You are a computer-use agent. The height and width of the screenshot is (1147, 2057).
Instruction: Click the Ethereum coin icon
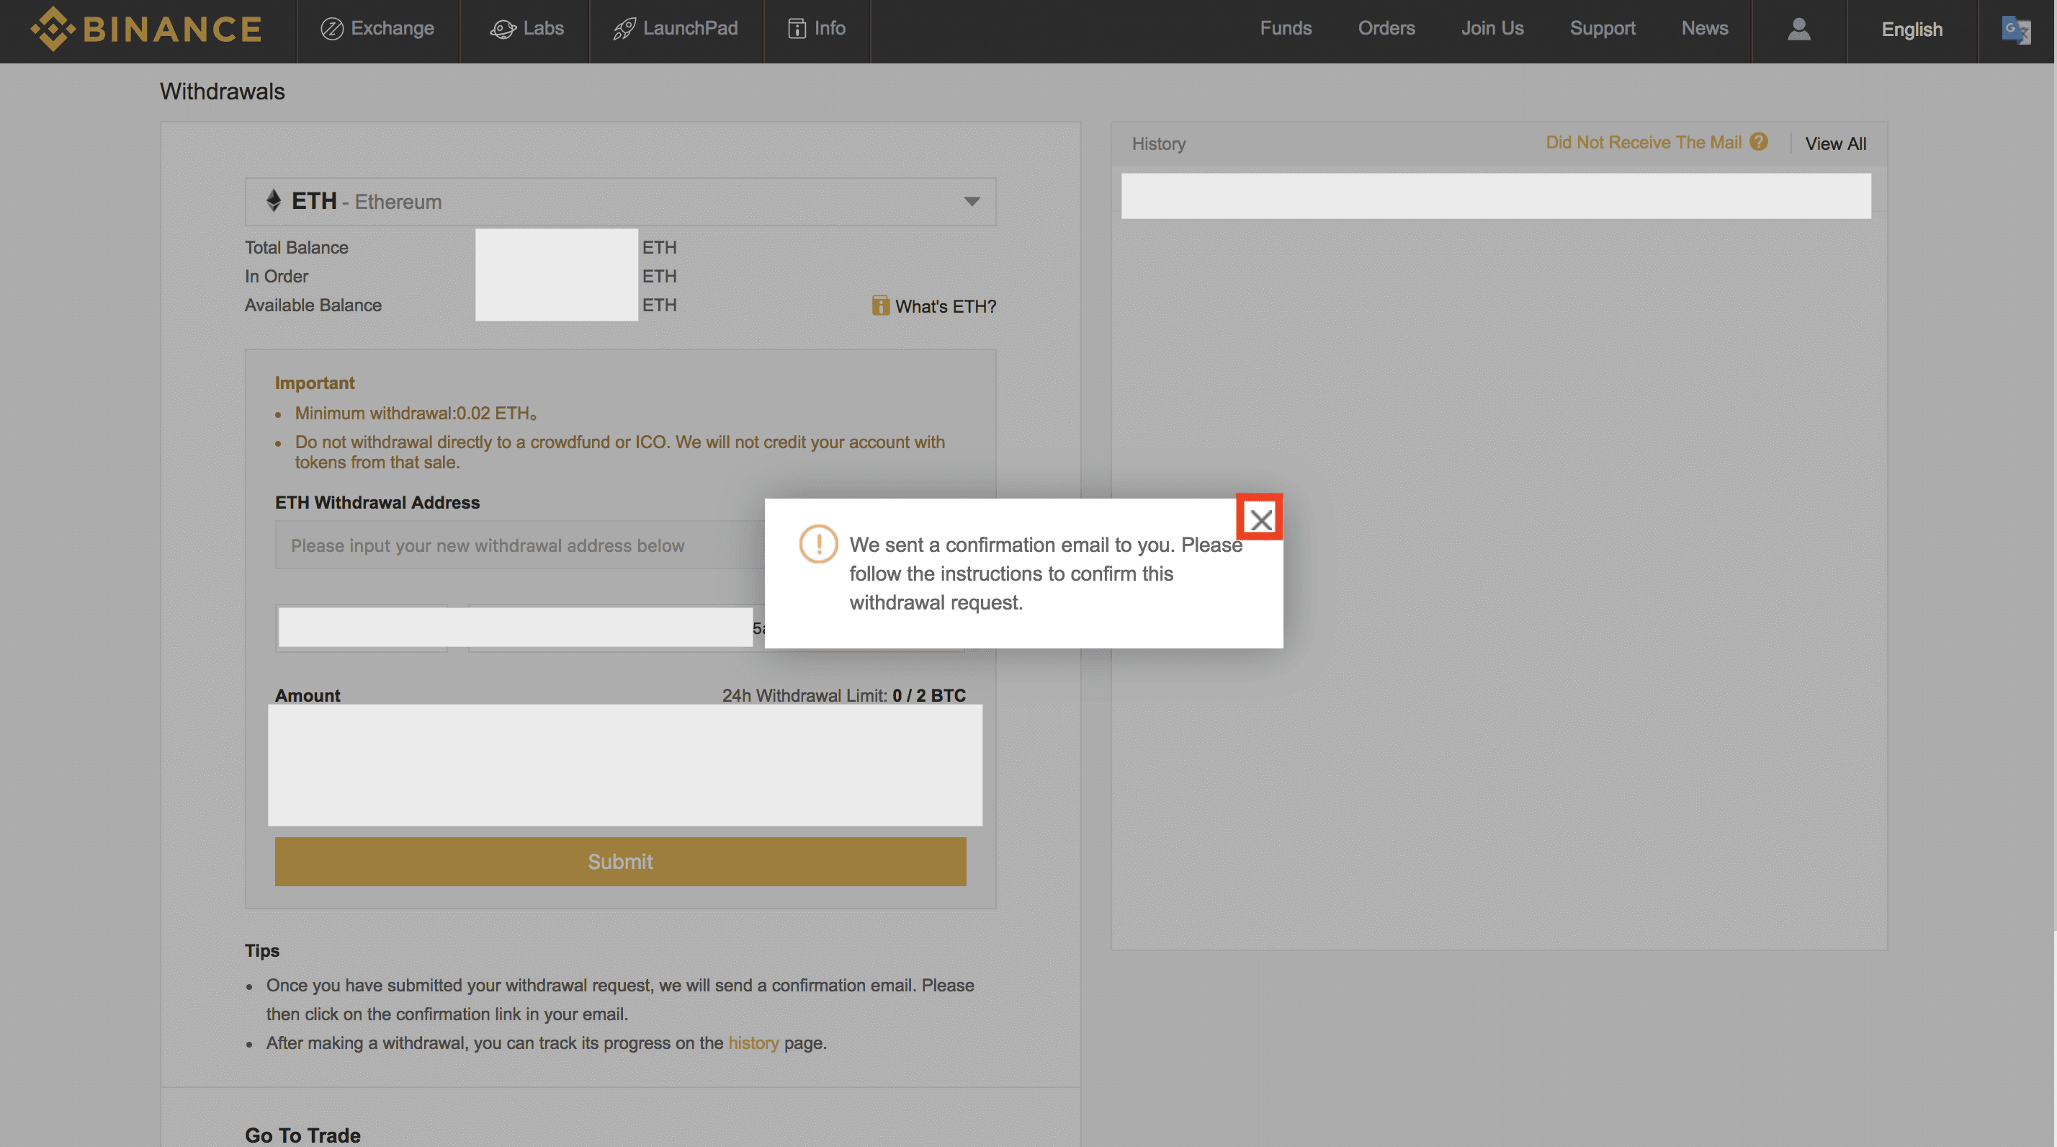274,200
